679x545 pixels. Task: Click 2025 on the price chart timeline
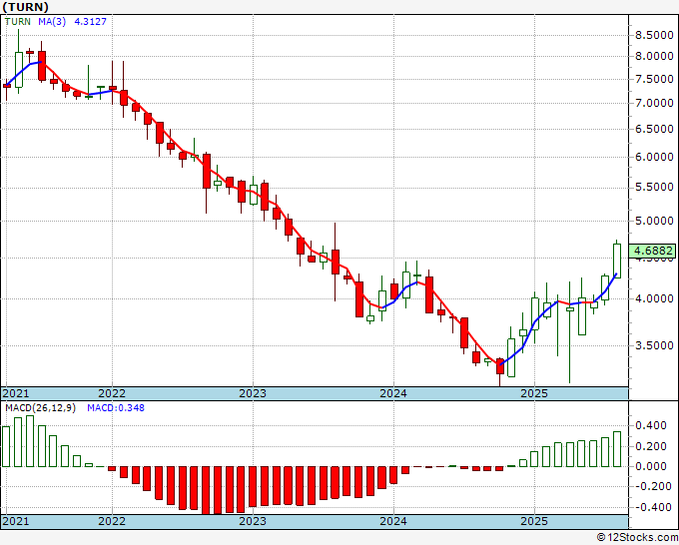(x=534, y=393)
